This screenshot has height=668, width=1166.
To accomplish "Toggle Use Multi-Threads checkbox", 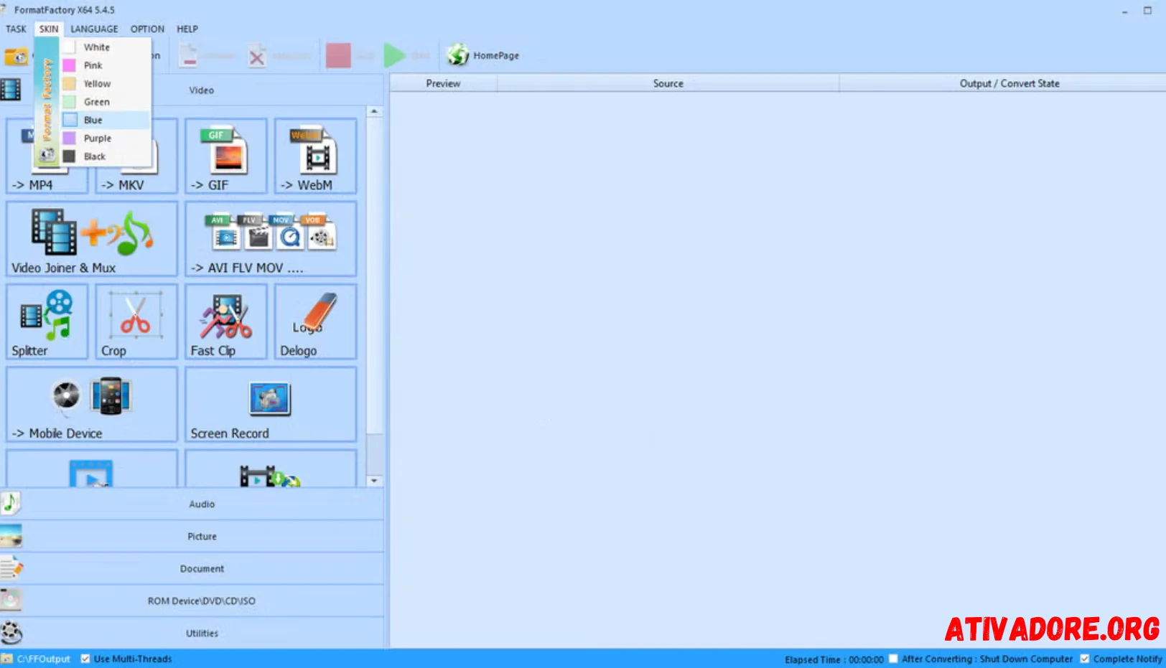I will 85,659.
